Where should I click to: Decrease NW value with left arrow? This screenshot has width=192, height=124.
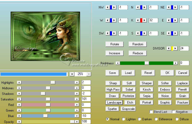click(x=107, y=7)
